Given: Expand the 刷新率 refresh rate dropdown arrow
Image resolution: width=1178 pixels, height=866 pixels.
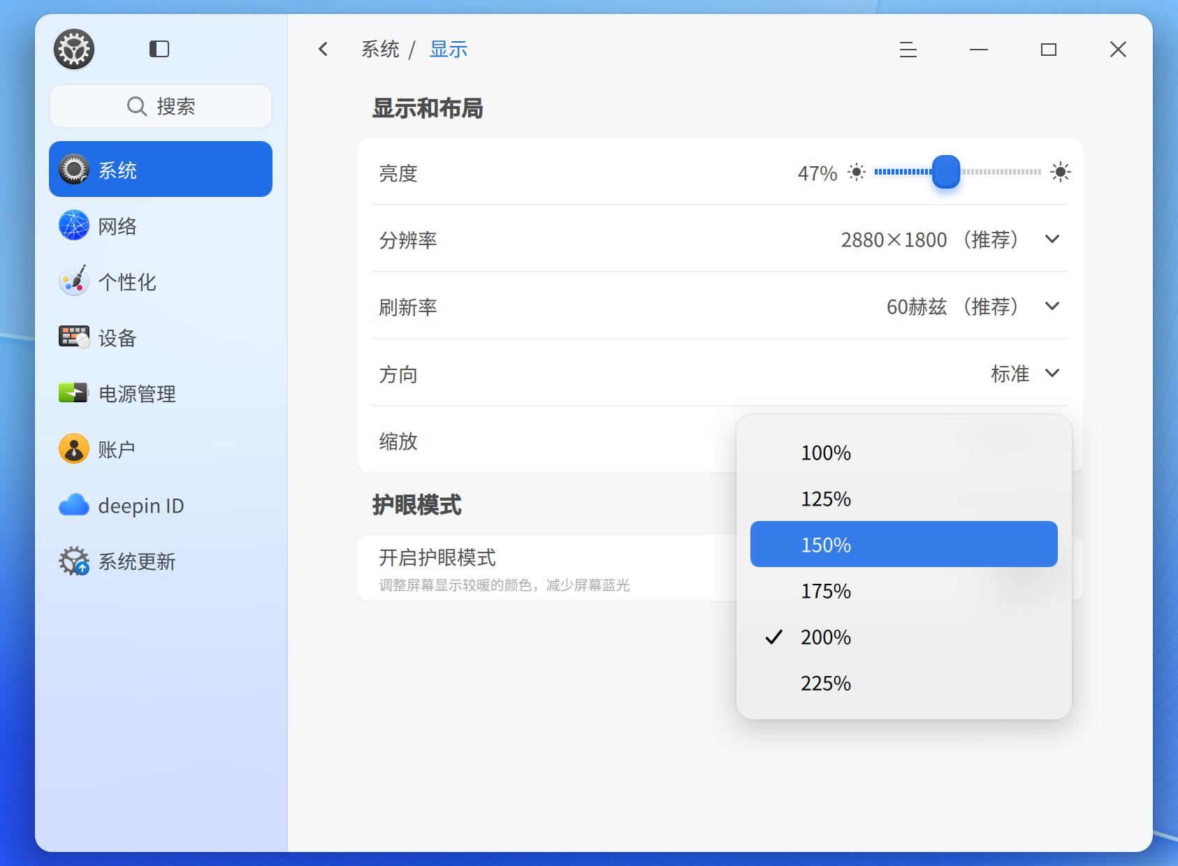Looking at the screenshot, I should pyautogui.click(x=1052, y=307).
